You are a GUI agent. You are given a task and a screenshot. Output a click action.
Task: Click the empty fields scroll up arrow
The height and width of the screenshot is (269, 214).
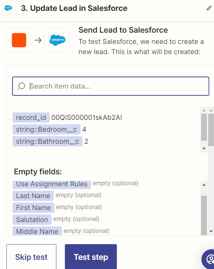tap(204, 185)
